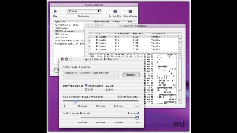Click Size (Decimal) column header
The image size is (237, 133).
[123, 33]
